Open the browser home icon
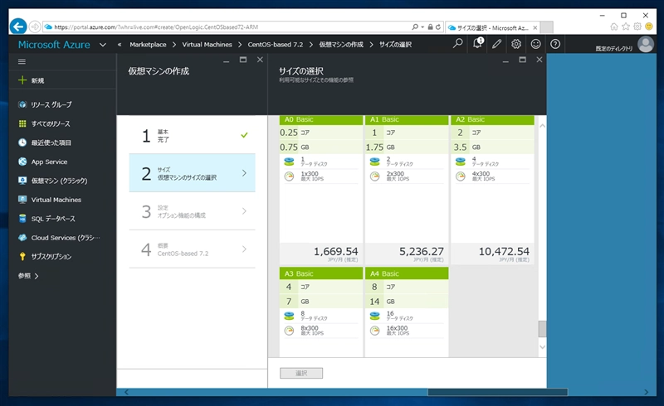 [614, 27]
